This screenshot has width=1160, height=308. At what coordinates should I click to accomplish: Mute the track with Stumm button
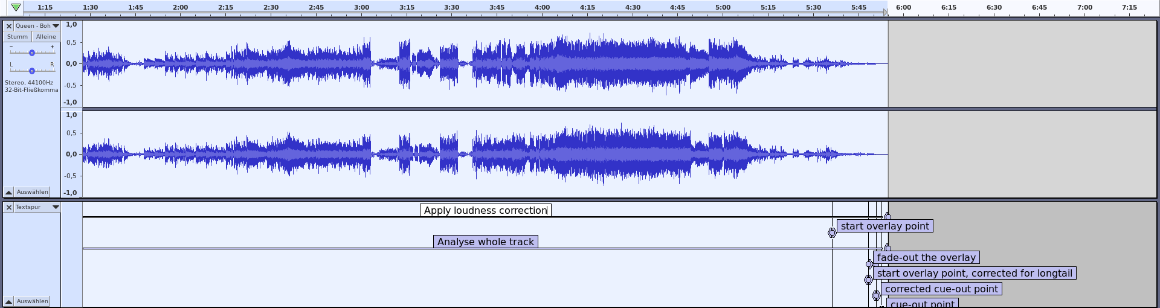point(18,37)
